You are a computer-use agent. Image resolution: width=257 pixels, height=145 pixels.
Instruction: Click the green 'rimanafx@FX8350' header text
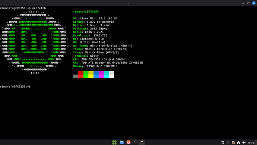tap(86, 12)
